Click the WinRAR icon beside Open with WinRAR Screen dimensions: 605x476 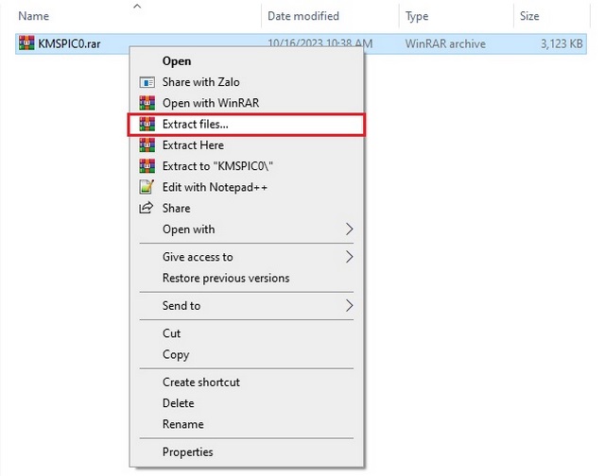pyautogui.click(x=147, y=103)
